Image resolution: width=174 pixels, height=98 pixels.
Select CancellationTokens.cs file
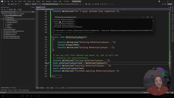click(x=12, y=22)
